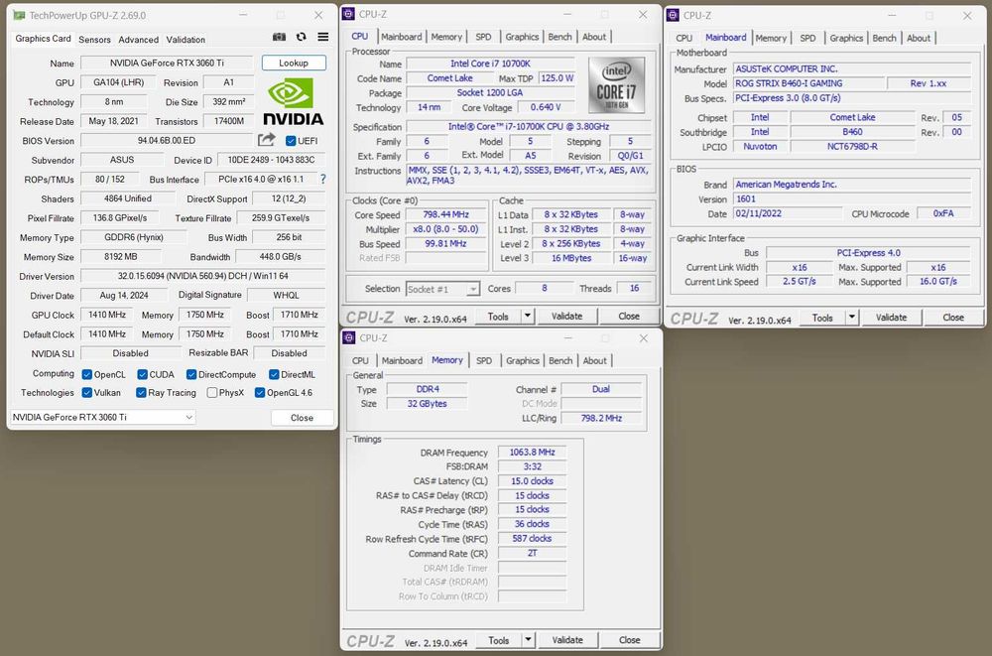Open Graphics tab in CPU-Z Memory window
The height and width of the screenshot is (656, 992).
pos(523,361)
